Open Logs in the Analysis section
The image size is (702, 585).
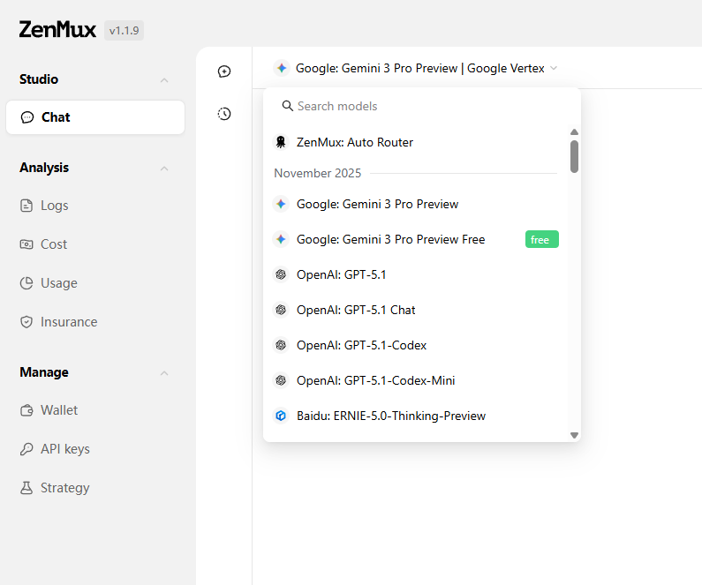click(x=54, y=206)
